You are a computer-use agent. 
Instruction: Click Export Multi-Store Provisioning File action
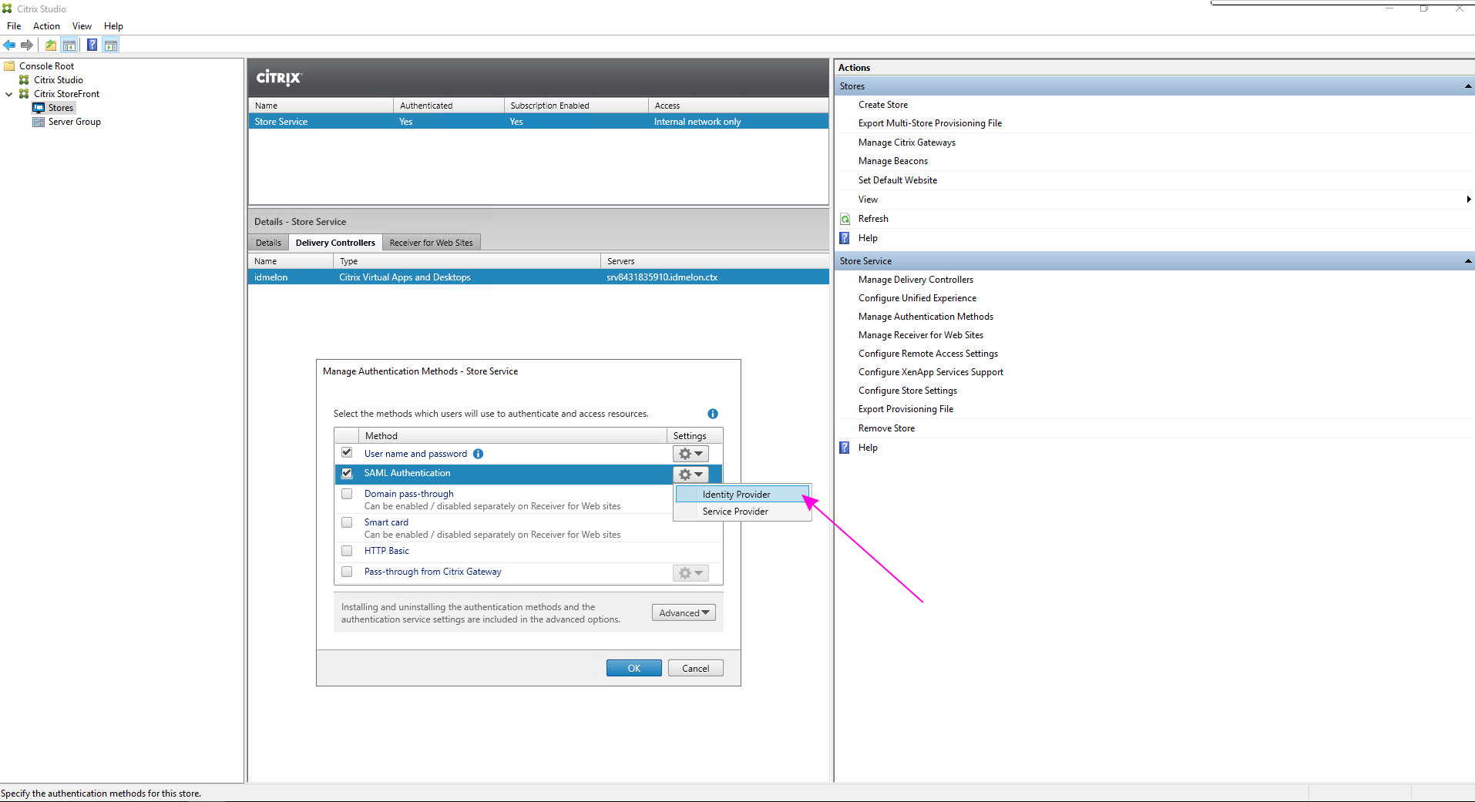tap(930, 123)
